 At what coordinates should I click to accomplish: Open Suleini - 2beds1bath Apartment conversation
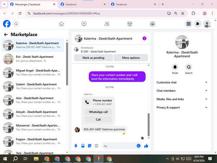[33, 86]
